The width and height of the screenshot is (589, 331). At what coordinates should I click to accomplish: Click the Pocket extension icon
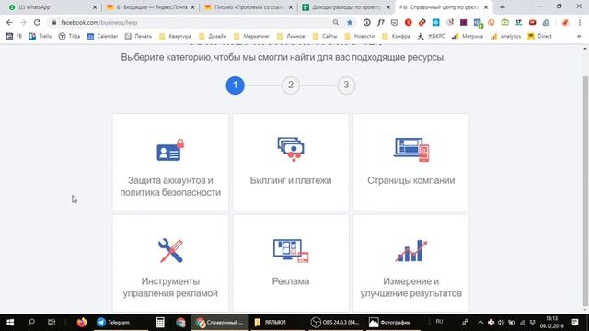[395, 22]
